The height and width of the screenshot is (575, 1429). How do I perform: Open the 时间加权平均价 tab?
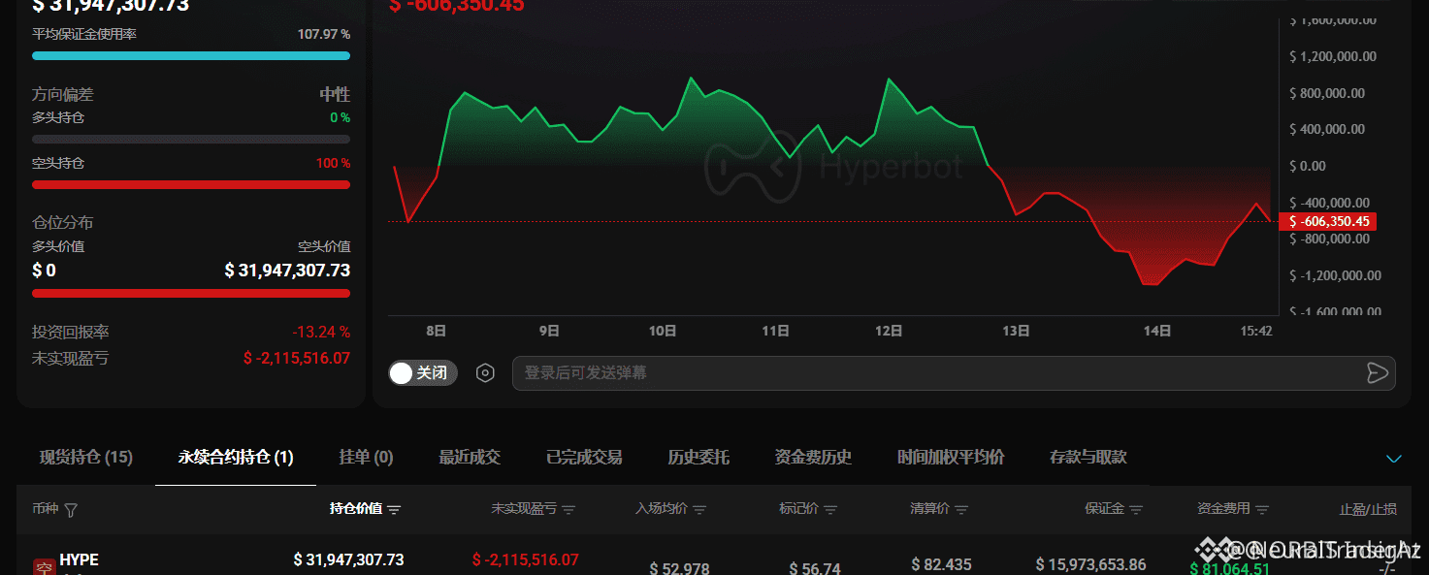point(951,457)
